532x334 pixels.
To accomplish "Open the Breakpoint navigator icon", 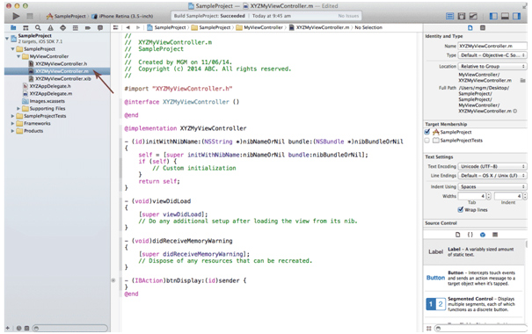I will click(x=88, y=27).
